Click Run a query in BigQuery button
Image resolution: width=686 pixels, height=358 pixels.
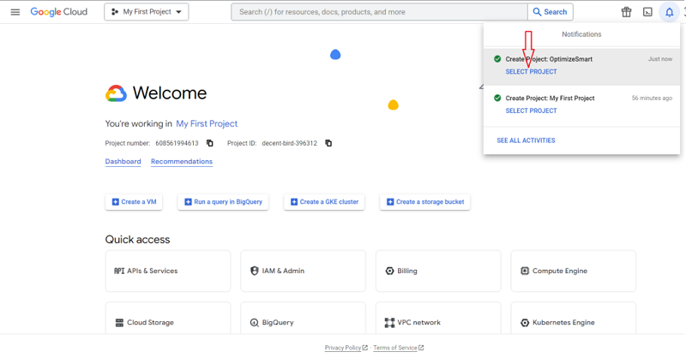click(223, 202)
